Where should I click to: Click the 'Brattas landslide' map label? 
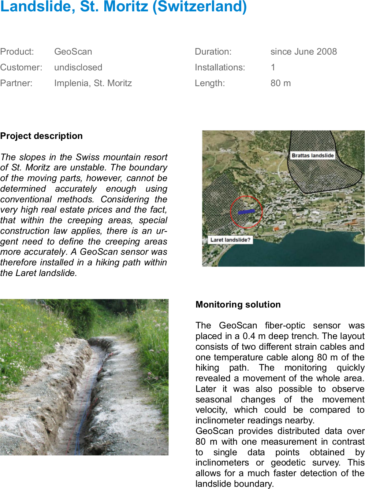click(x=312, y=155)
